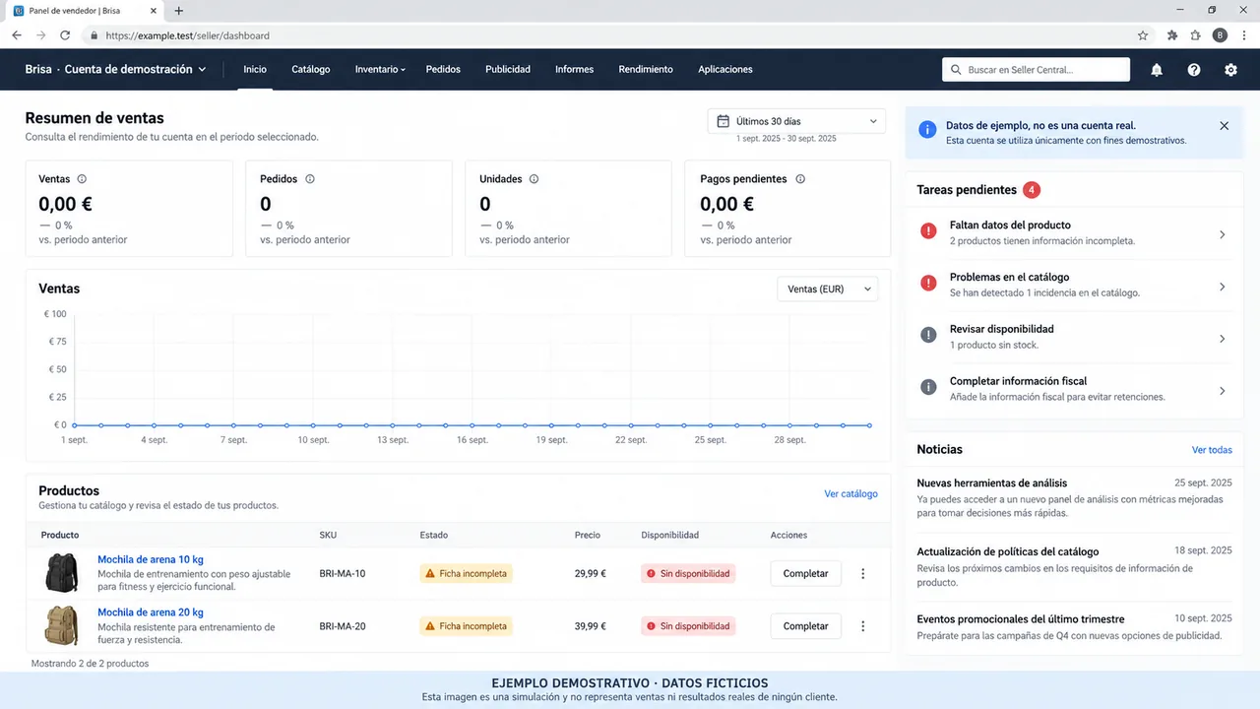
Task: Click the black backpack product thumbnail
Action: (x=62, y=573)
